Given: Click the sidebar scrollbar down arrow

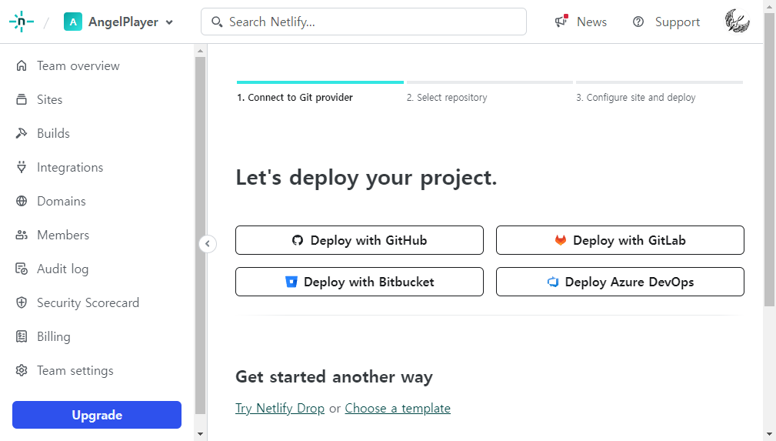Looking at the screenshot, I should pyautogui.click(x=200, y=434).
